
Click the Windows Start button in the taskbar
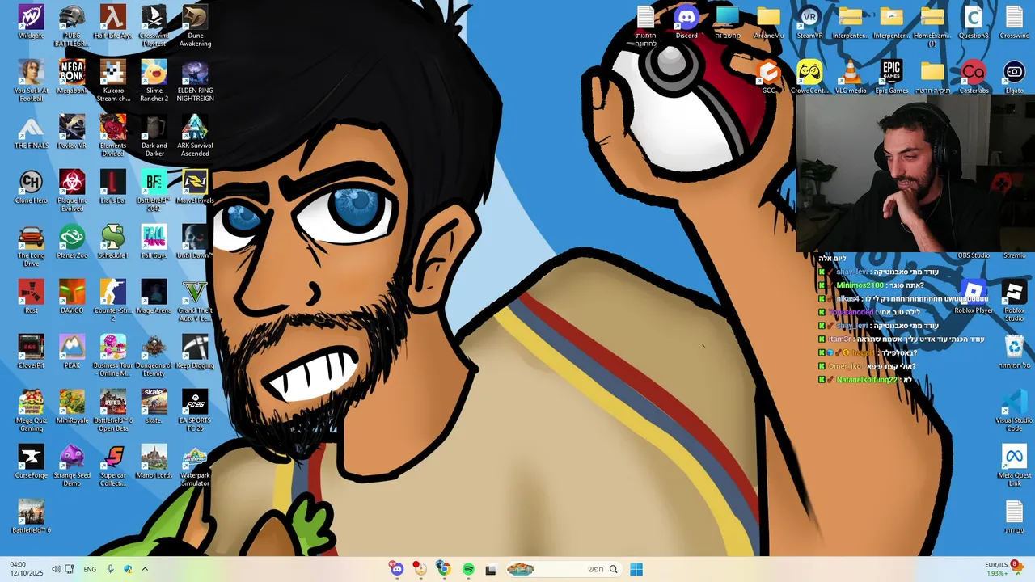[x=636, y=569]
